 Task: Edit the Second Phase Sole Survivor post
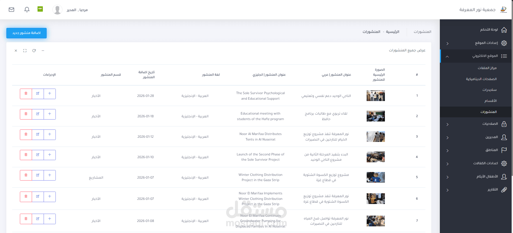pyautogui.click(x=38, y=155)
